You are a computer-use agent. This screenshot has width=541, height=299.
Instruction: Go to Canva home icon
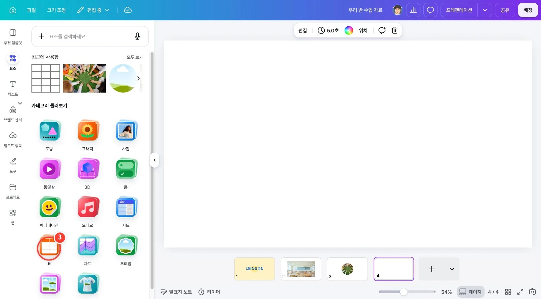click(13, 10)
